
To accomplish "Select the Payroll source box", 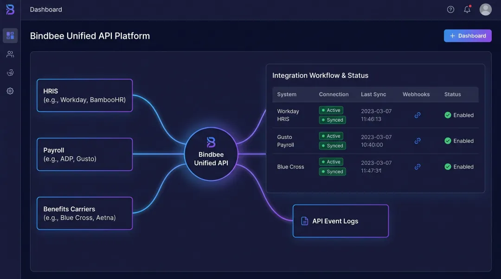I will (x=85, y=155).
